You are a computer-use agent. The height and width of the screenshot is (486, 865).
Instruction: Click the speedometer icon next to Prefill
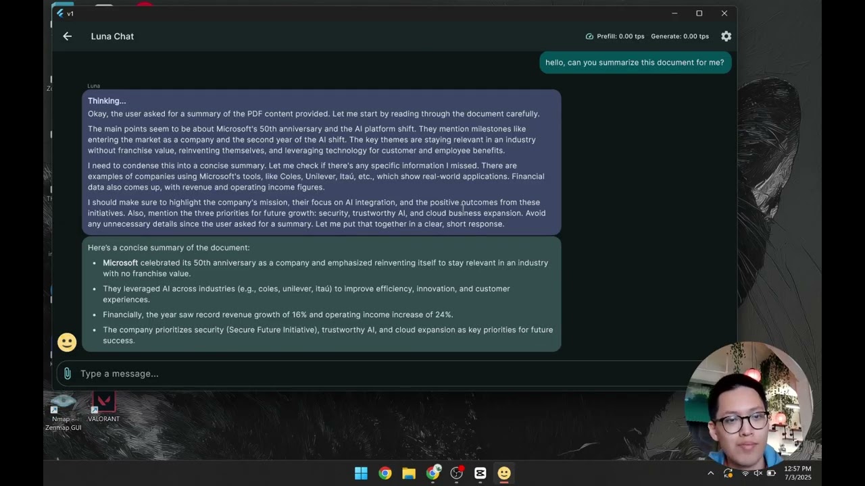(589, 36)
